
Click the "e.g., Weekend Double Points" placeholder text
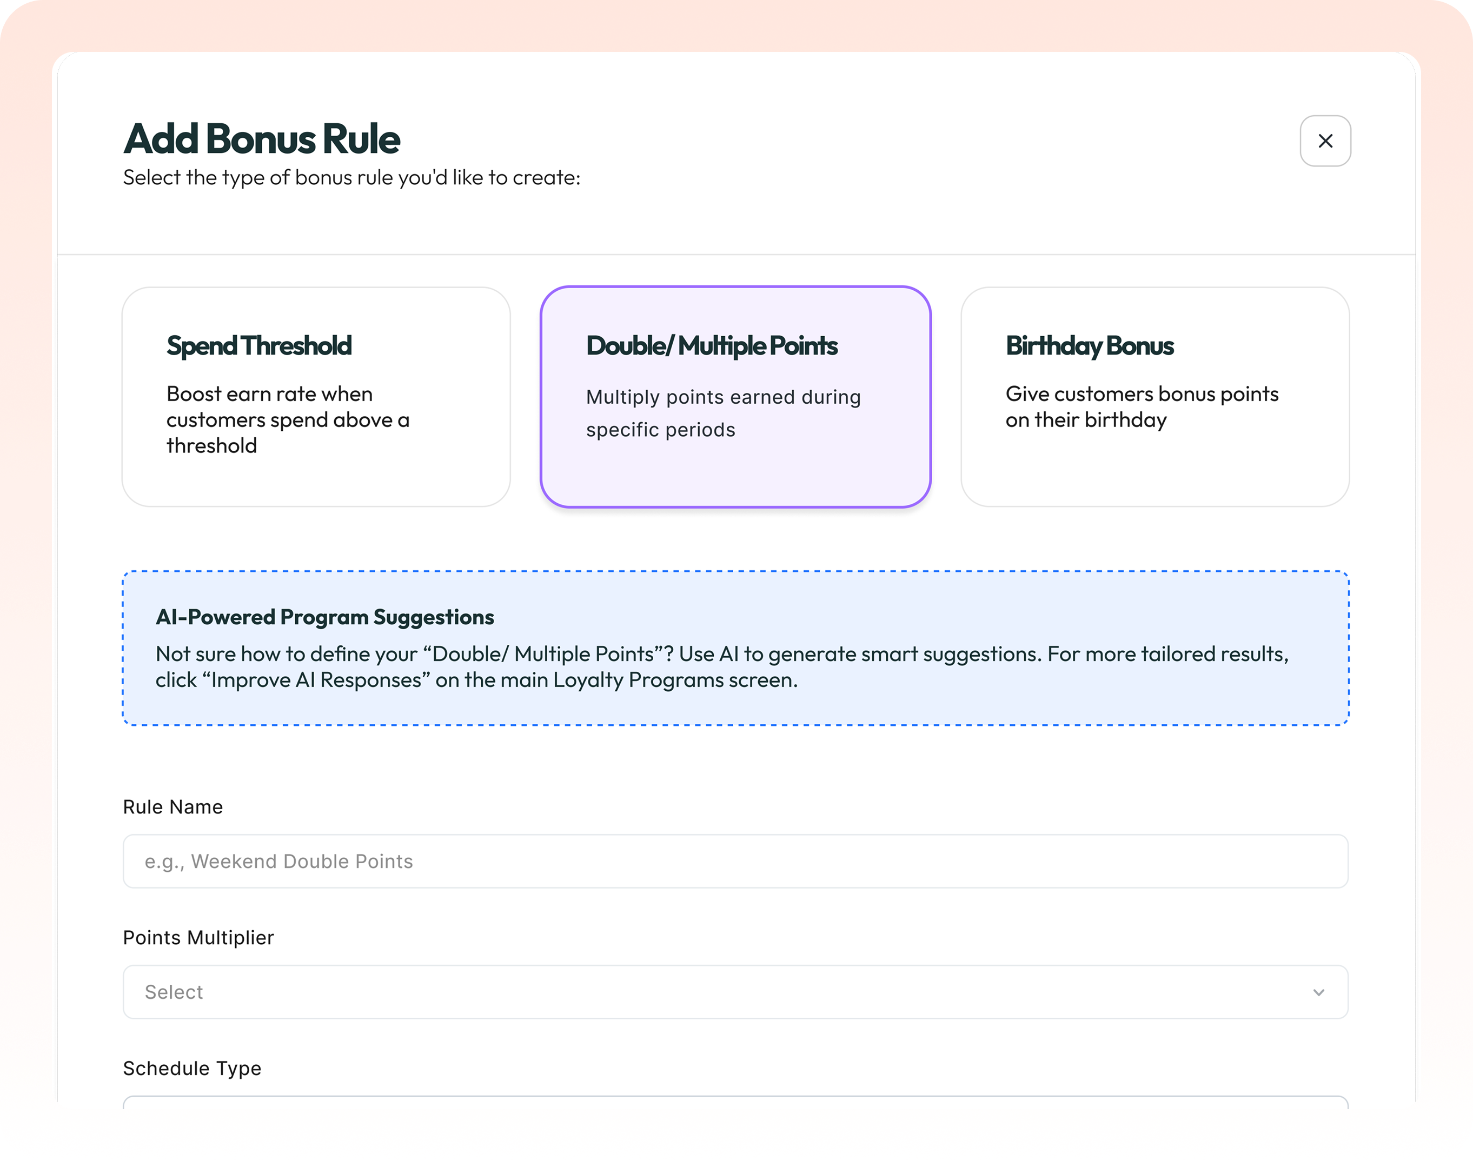[278, 861]
